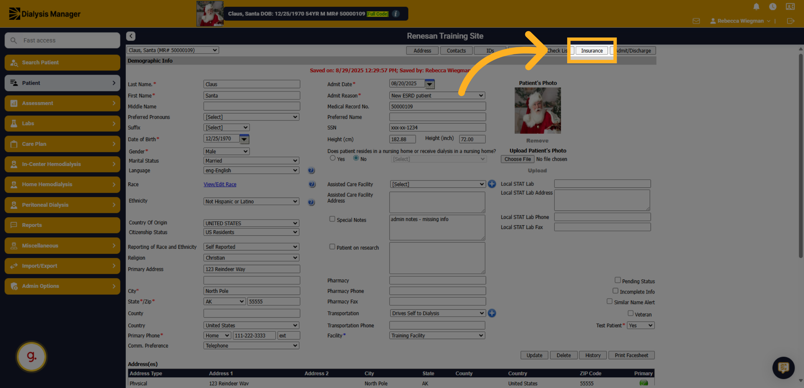
Task: Expand the Assessment sidebar menu
Action: pos(62,103)
